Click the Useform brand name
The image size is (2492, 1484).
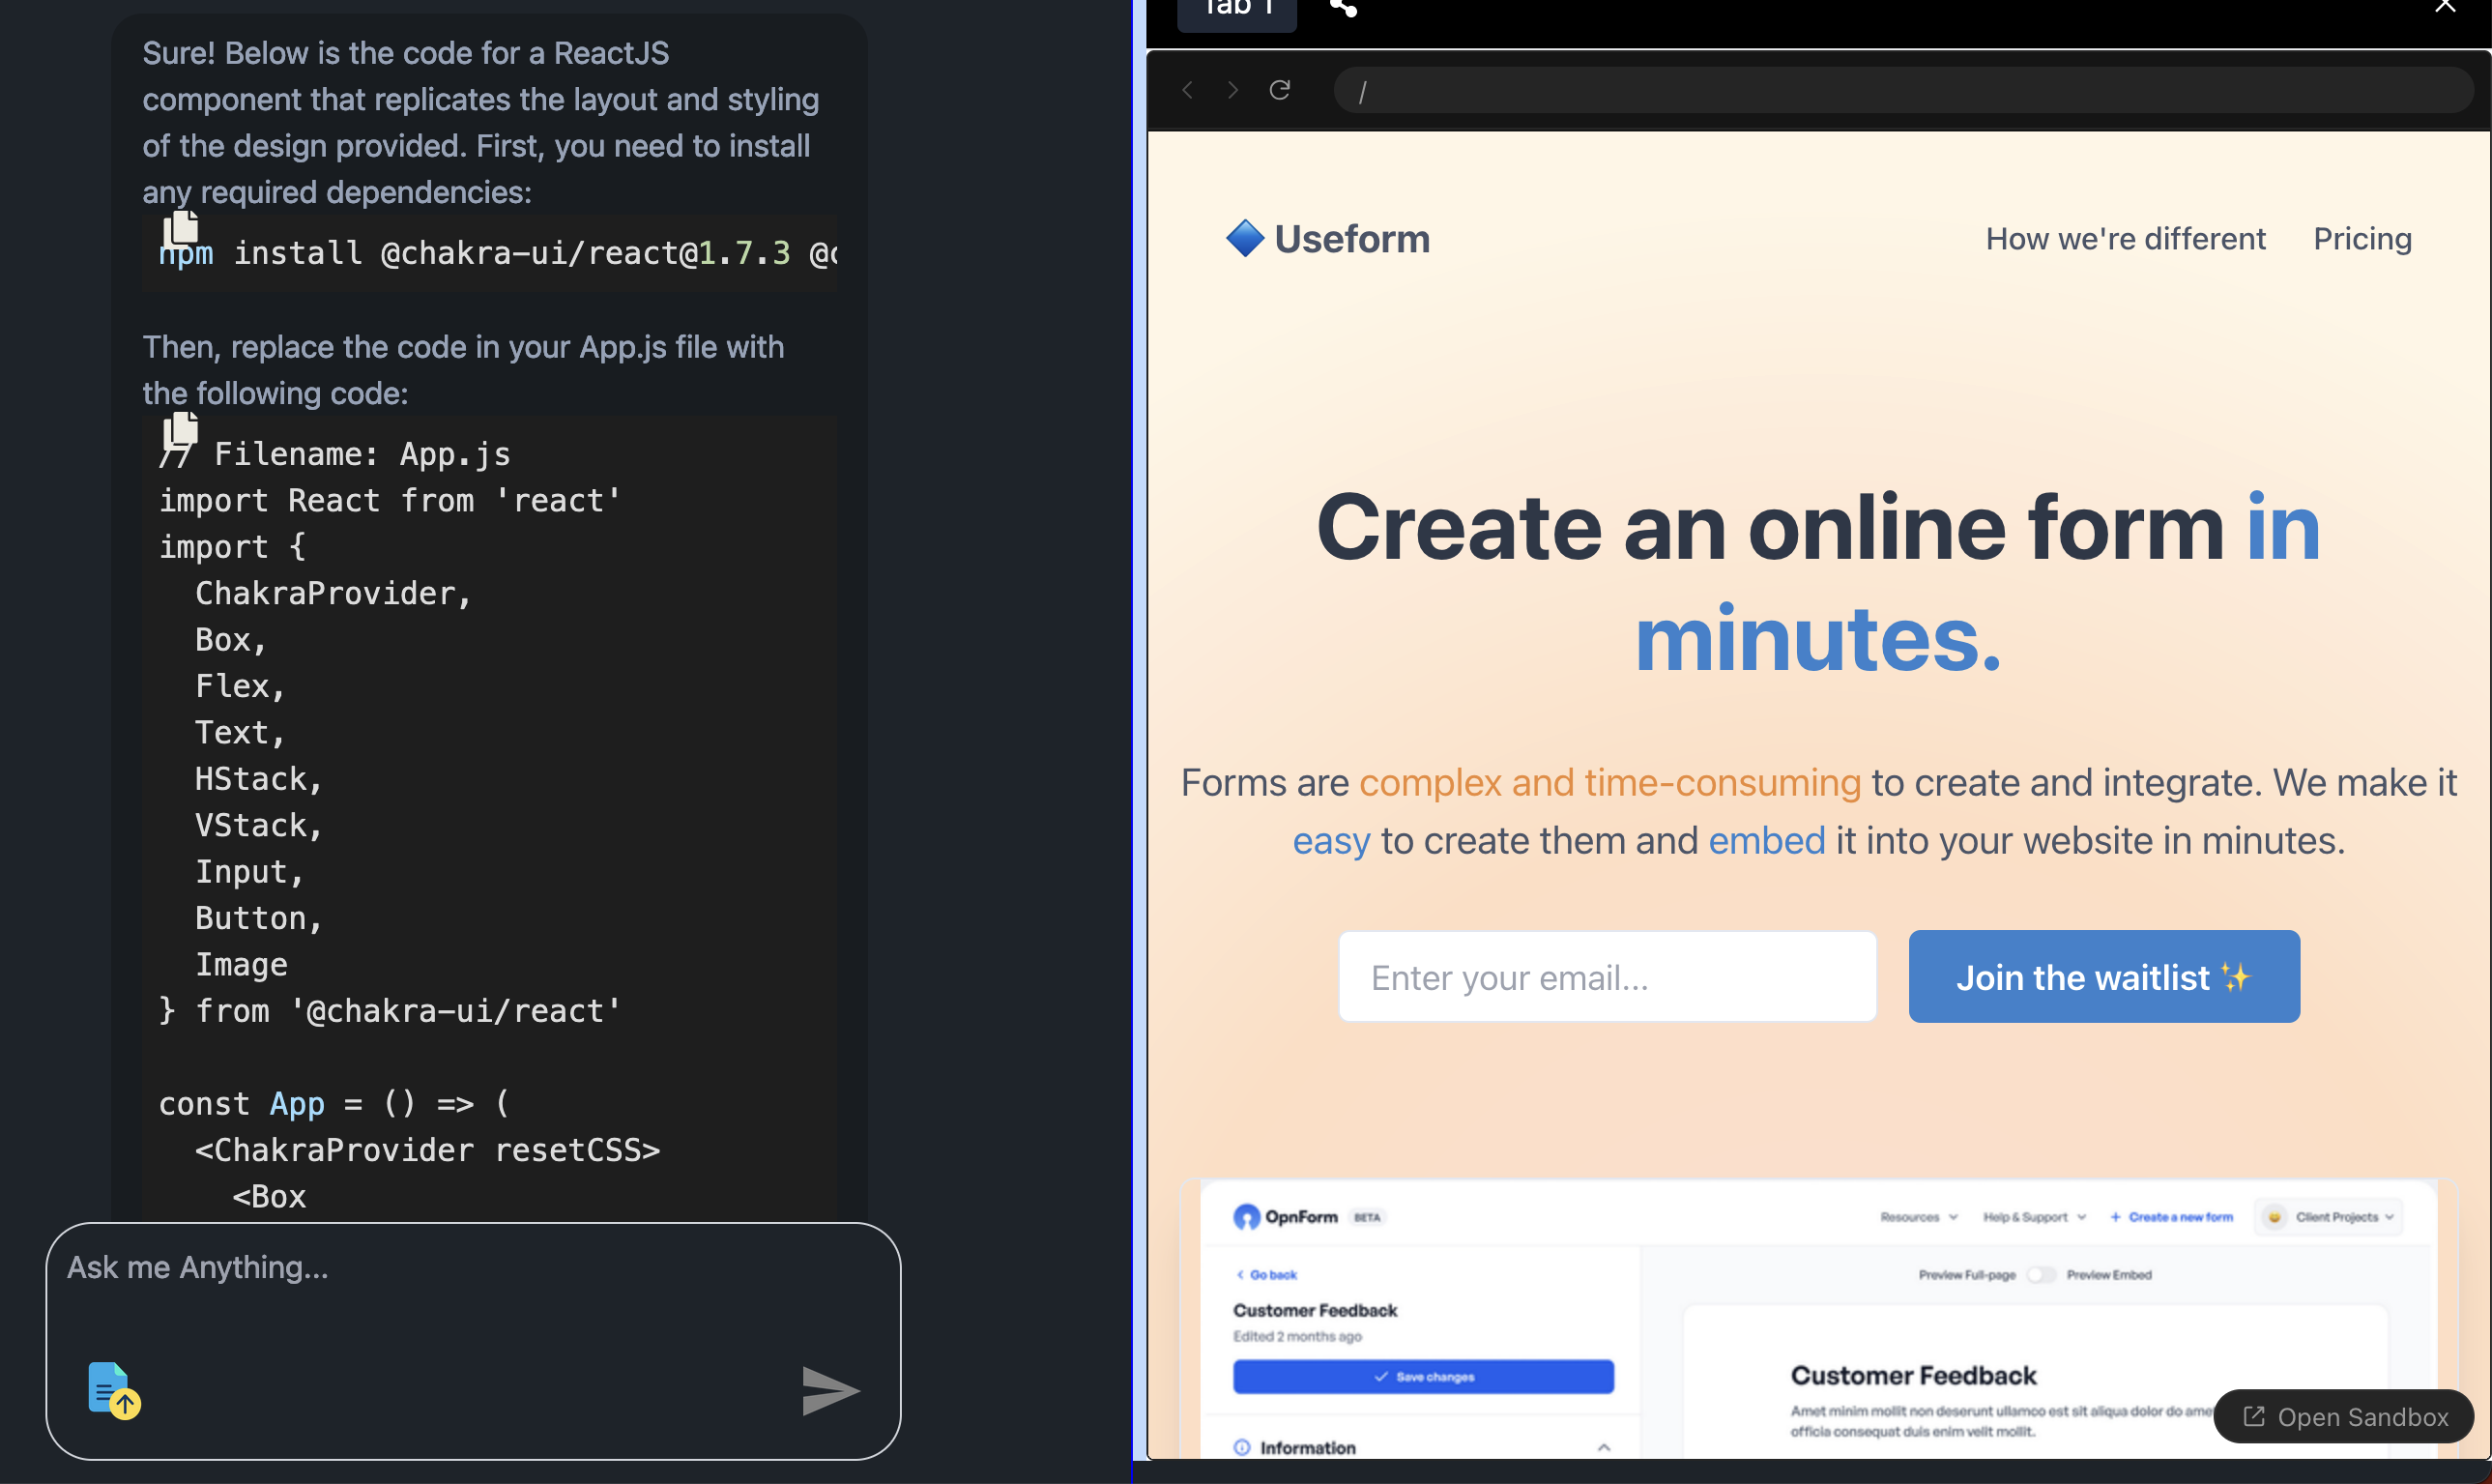coord(1351,239)
